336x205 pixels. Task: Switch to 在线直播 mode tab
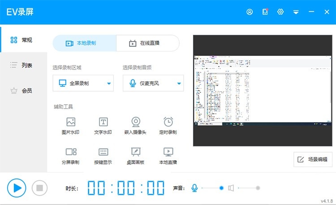point(148,43)
